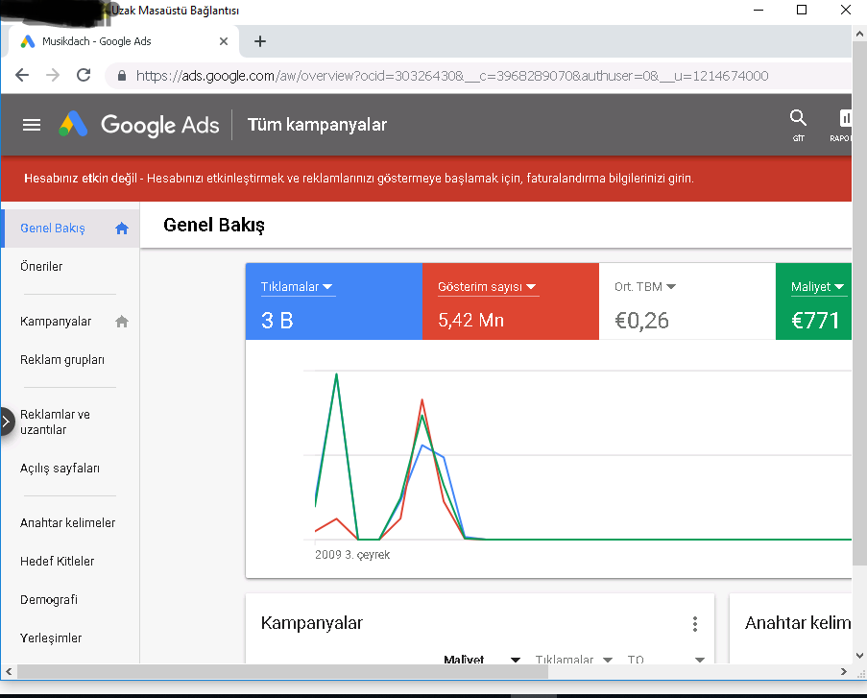Open Anahtar kelimeler in sidebar
Viewport: 867px width, 698px height.
(x=70, y=523)
